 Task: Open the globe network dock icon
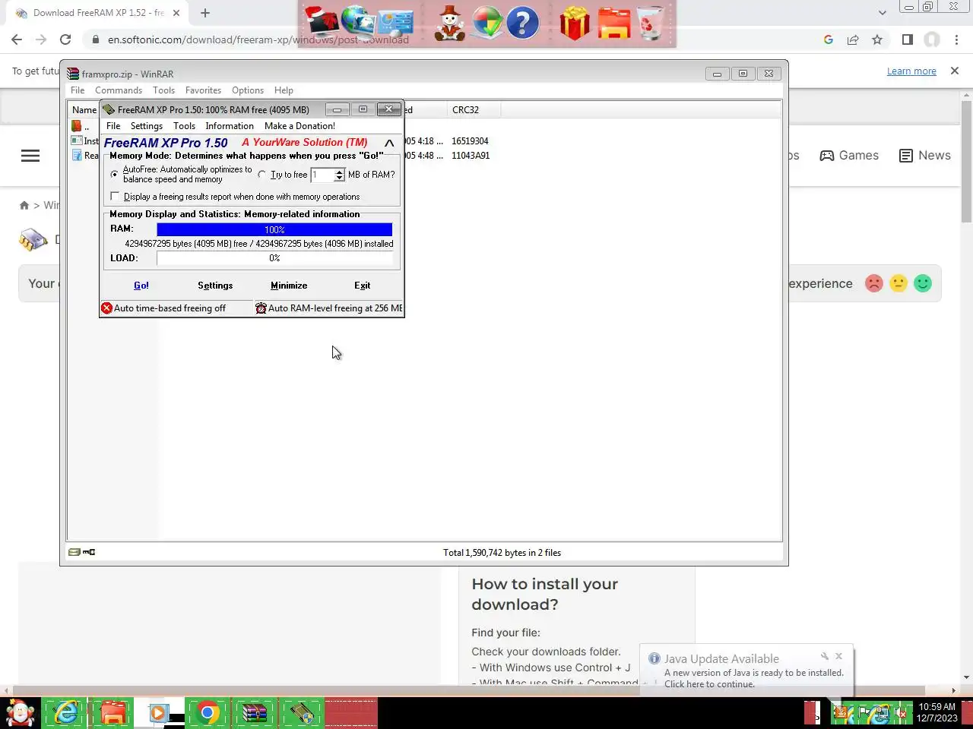click(357, 23)
